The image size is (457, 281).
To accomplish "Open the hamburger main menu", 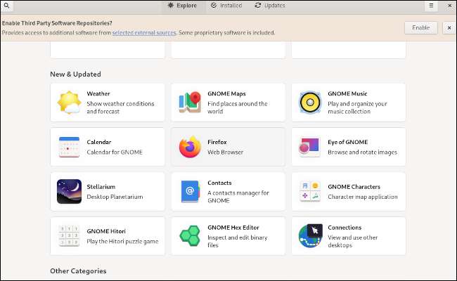I will (431, 6).
